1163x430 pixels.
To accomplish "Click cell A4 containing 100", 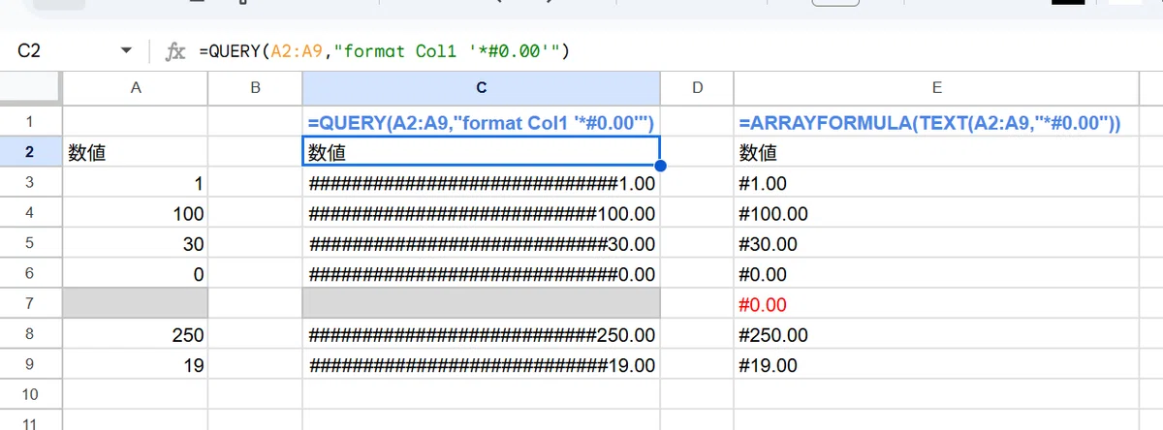I will pyautogui.click(x=135, y=213).
